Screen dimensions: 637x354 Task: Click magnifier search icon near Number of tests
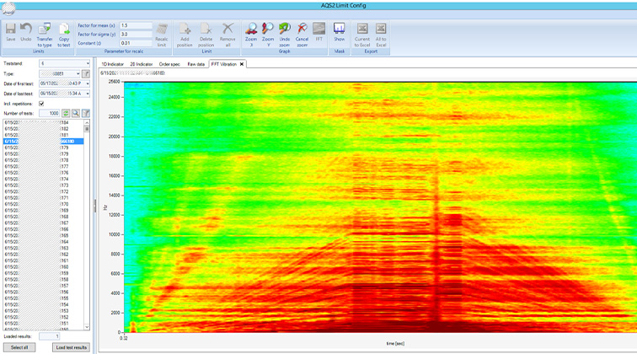76,114
